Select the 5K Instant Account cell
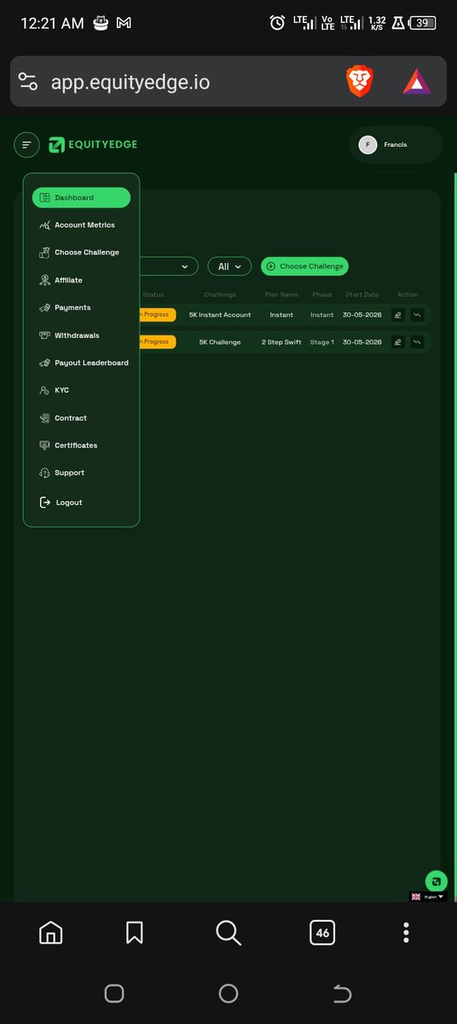Image resolution: width=457 pixels, height=1024 pixels. coord(220,315)
